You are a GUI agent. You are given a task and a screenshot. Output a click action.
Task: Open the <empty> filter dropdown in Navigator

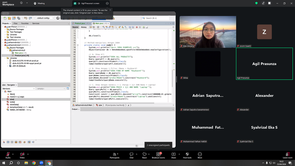pos(51,89)
